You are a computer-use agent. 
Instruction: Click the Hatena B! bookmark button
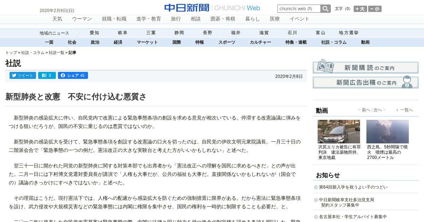click(x=47, y=75)
